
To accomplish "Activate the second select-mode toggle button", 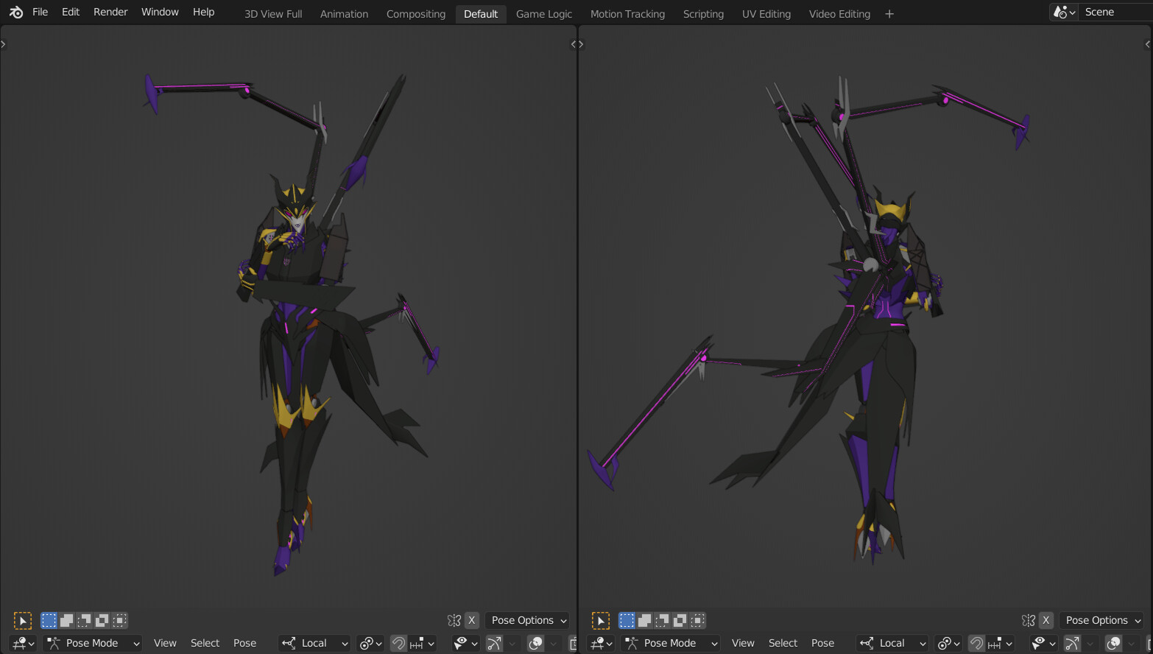I will (66, 620).
